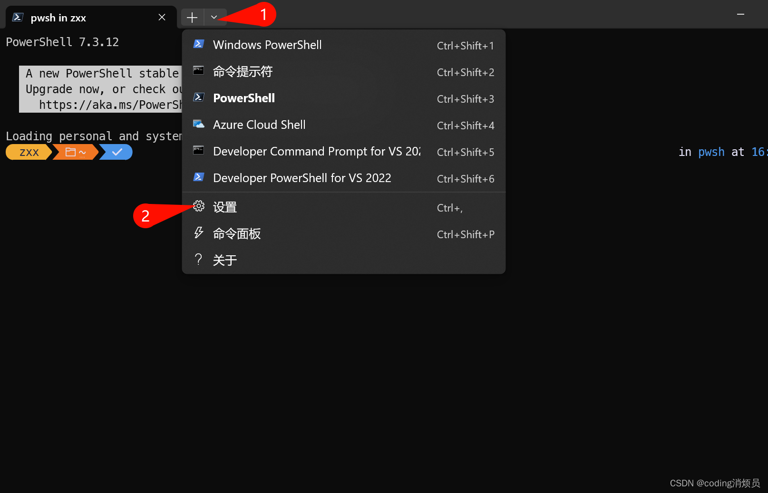Collapse the profile dropdown chevron next to plus

tap(214, 18)
